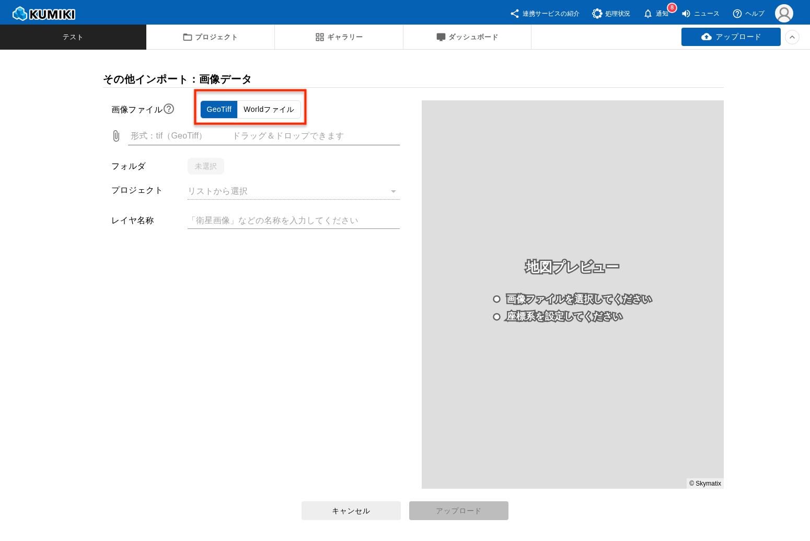
Task: Open processing status gear icon
Action: click(597, 14)
